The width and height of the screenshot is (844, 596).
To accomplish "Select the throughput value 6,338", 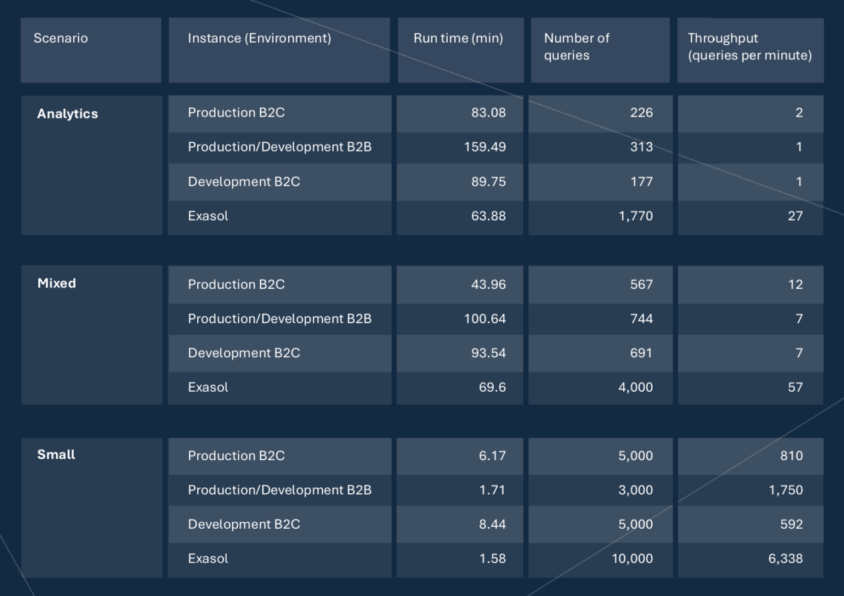I will point(785,558).
